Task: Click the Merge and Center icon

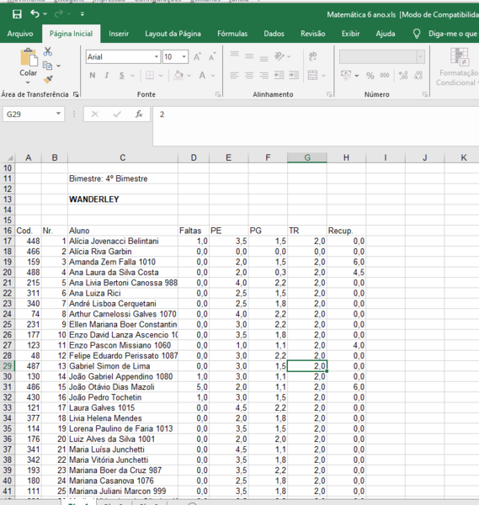Action: point(313,76)
